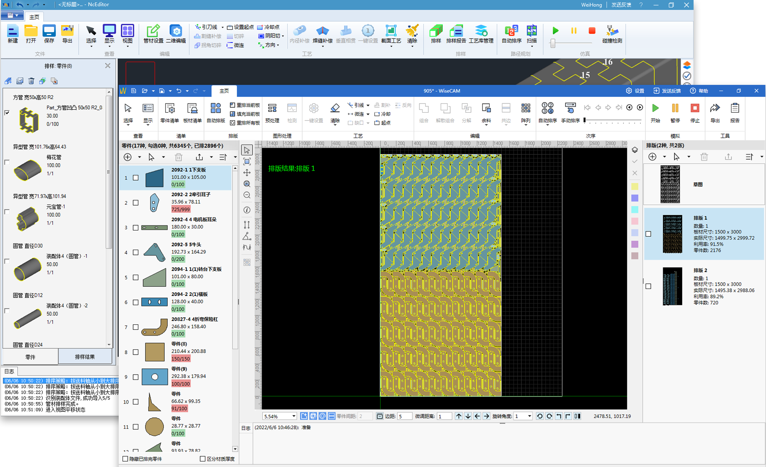Check box for part 2092-4 4 电机板耳朵

tap(135, 228)
